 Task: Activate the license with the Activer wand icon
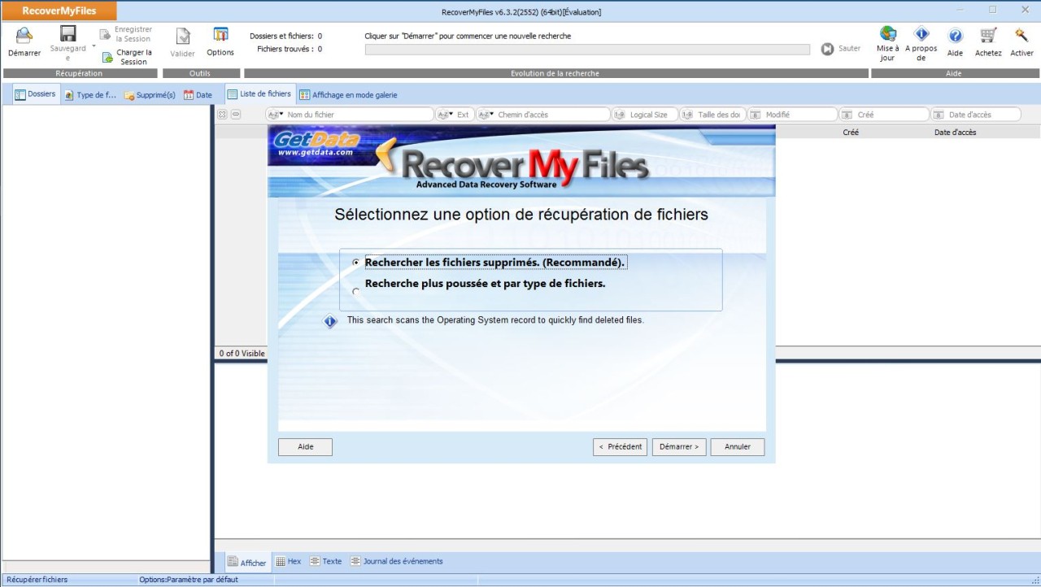click(1021, 38)
